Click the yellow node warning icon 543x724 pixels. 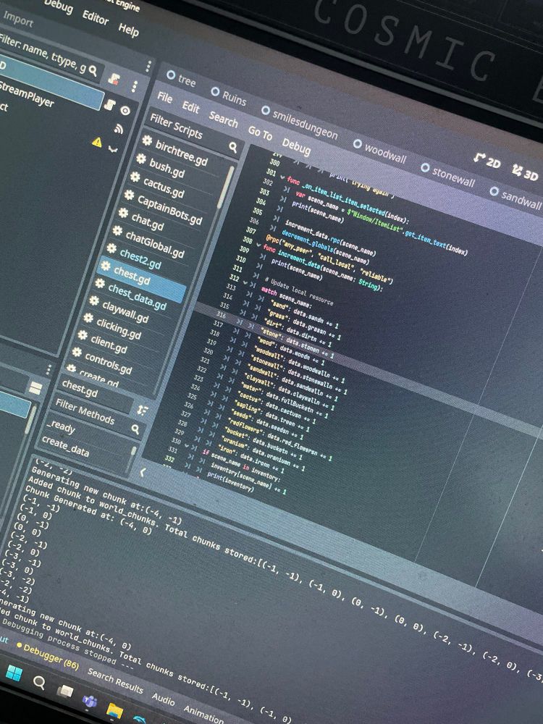96,143
